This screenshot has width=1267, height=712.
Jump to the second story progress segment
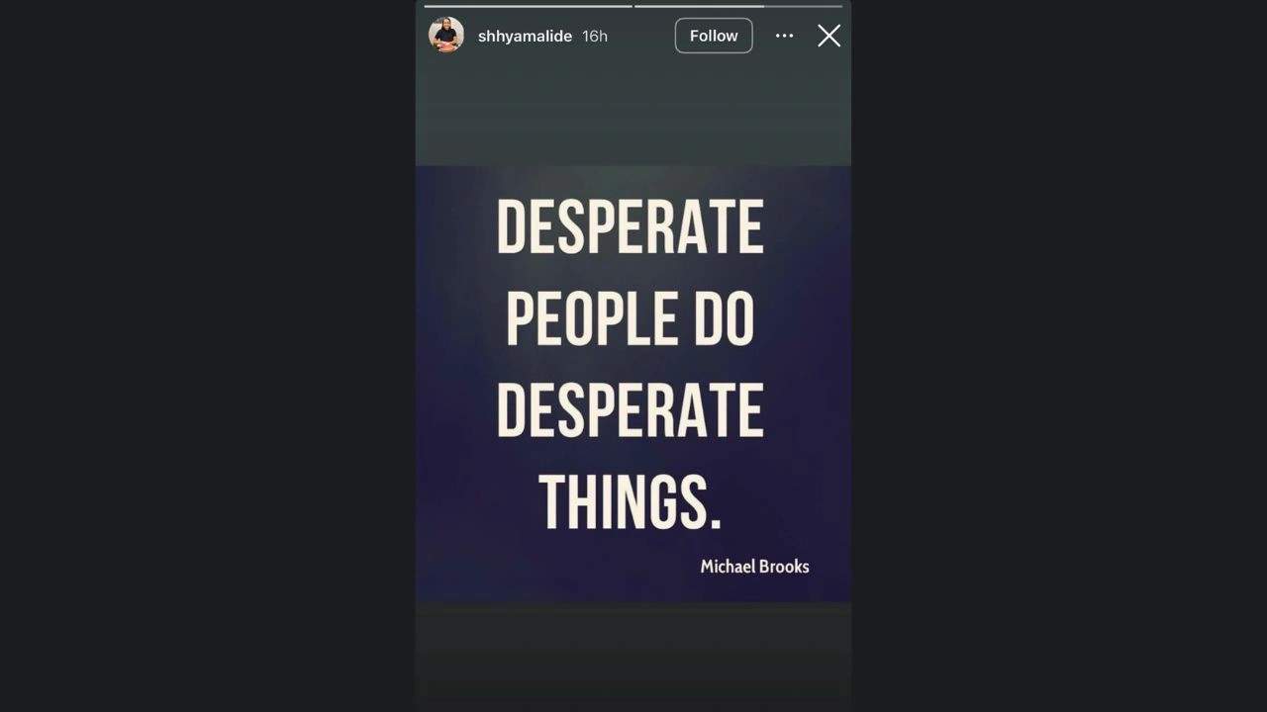pos(738,6)
